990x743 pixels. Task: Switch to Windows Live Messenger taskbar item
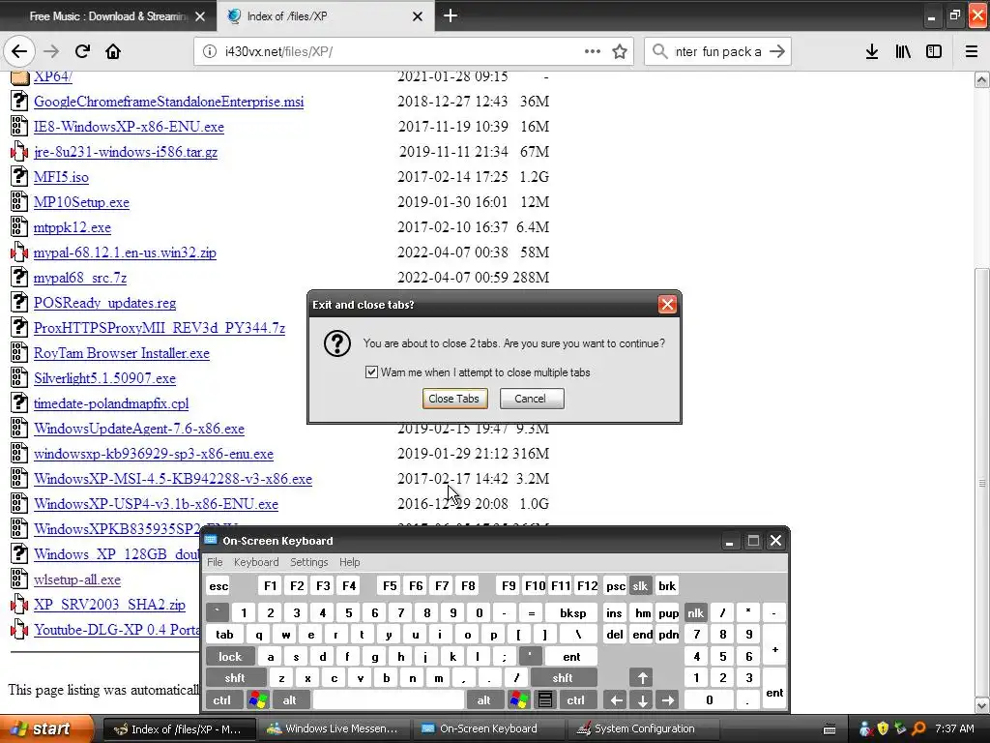(x=334, y=728)
